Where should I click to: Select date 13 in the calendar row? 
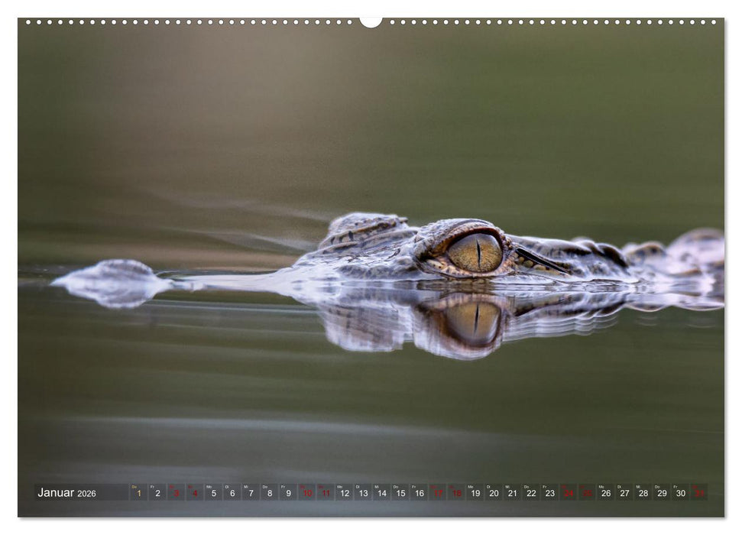363,493
